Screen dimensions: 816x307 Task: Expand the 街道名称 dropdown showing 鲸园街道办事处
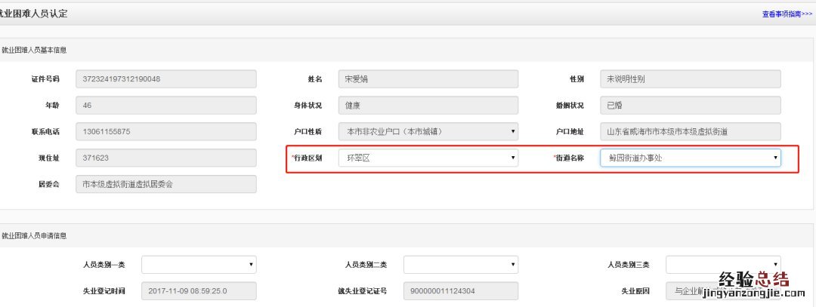691,158
